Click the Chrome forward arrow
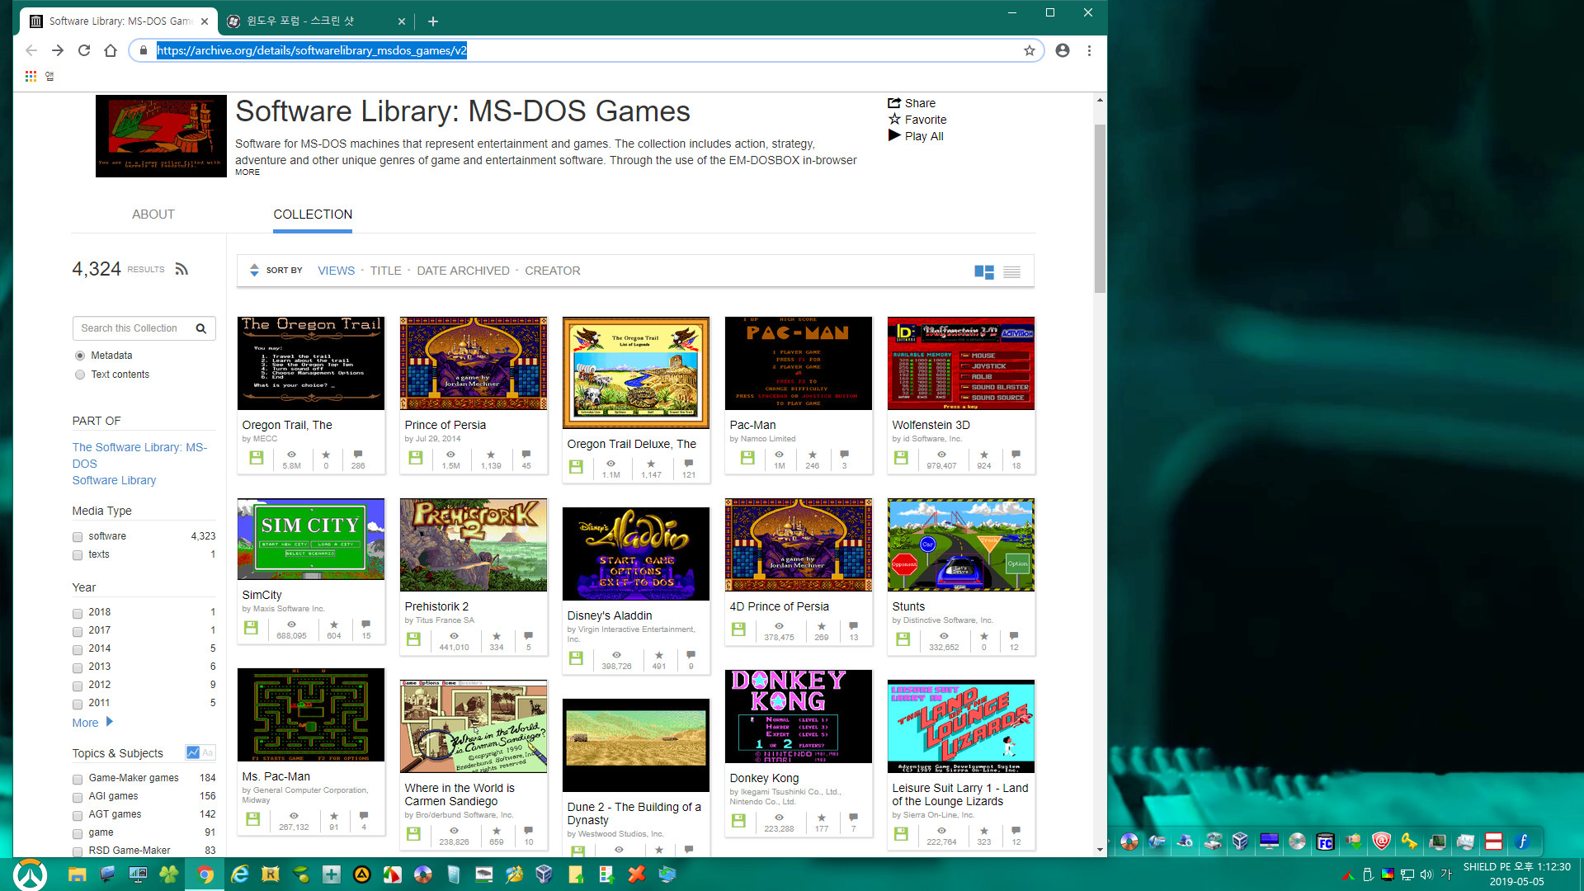This screenshot has height=891, width=1584. coord(58,50)
